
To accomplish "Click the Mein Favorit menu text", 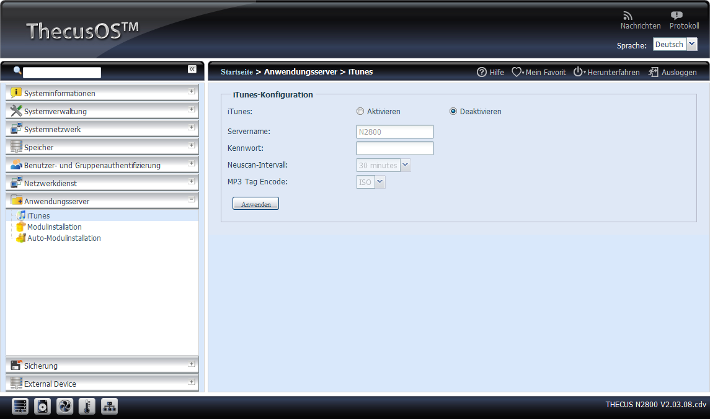I will point(546,72).
